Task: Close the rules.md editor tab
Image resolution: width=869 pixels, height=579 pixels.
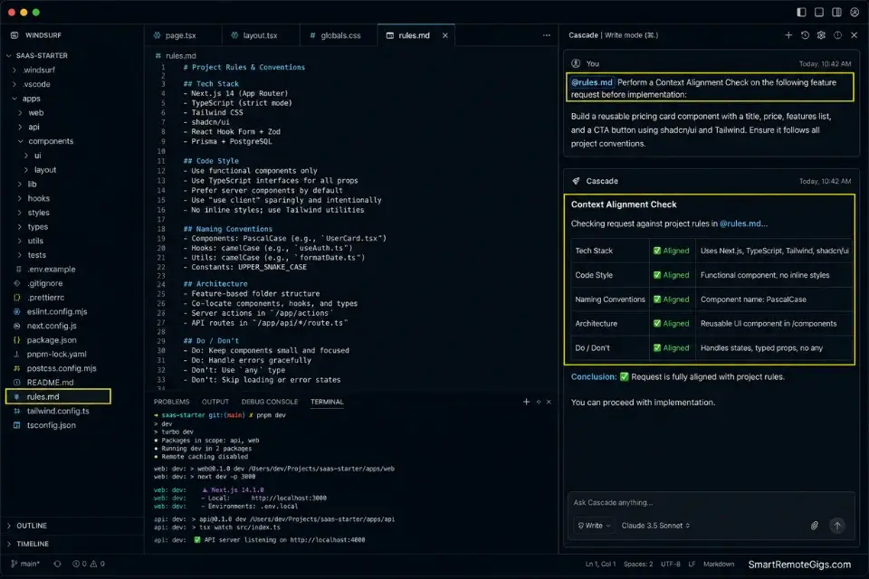Action: [445, 35]
